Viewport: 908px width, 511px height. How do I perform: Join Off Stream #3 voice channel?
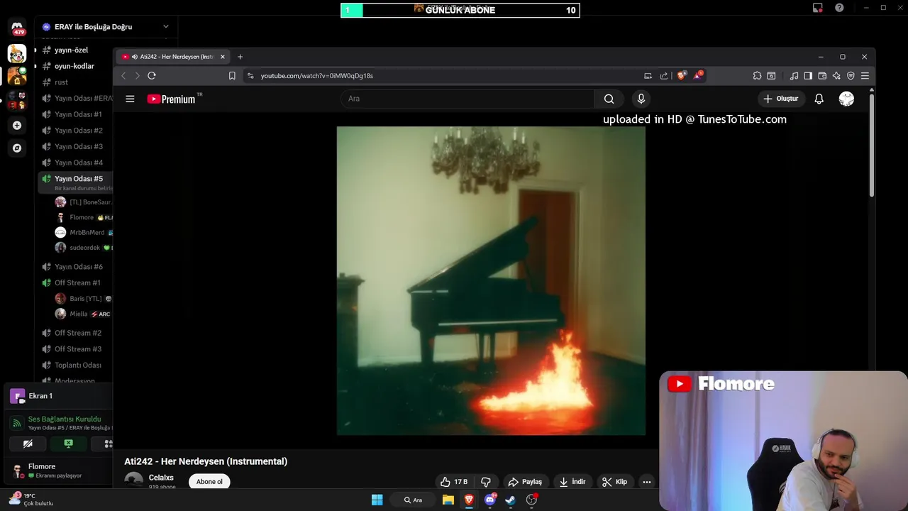coord(77,349)
